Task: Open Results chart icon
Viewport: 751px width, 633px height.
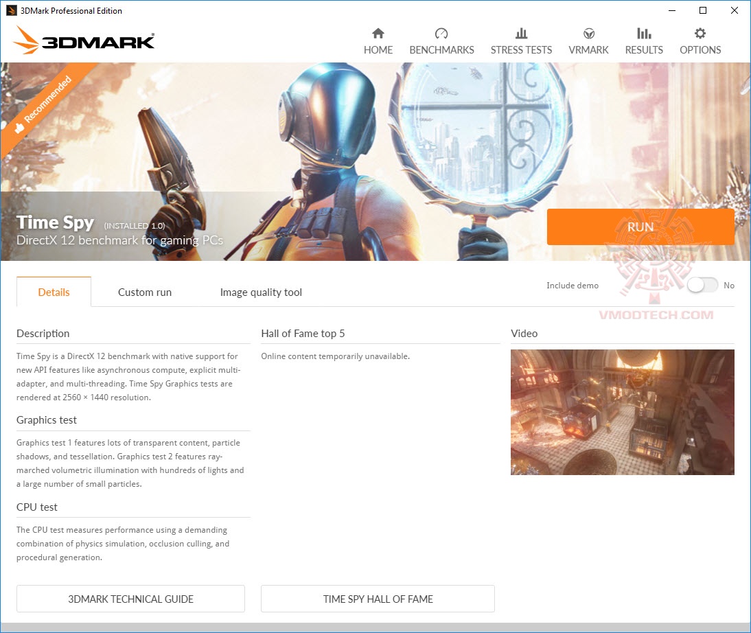Action: pyautogui.click(x=644, y=33)
